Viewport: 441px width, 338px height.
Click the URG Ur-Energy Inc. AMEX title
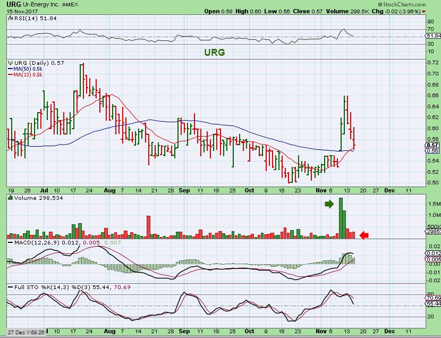(x=43, y=4)
